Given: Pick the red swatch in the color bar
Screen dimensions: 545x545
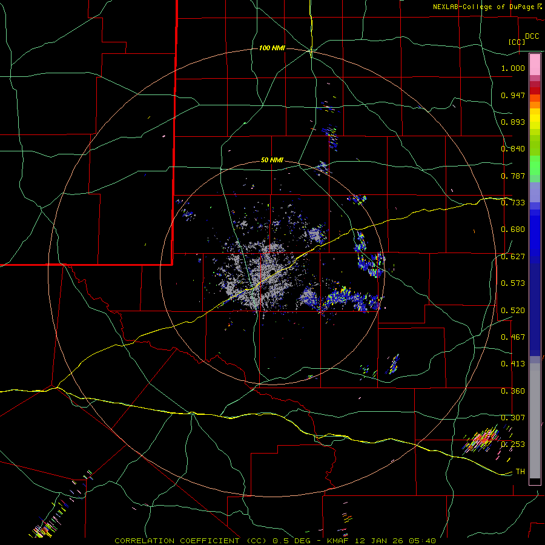Looking at the screenshot, I should [x=535, y=91].
